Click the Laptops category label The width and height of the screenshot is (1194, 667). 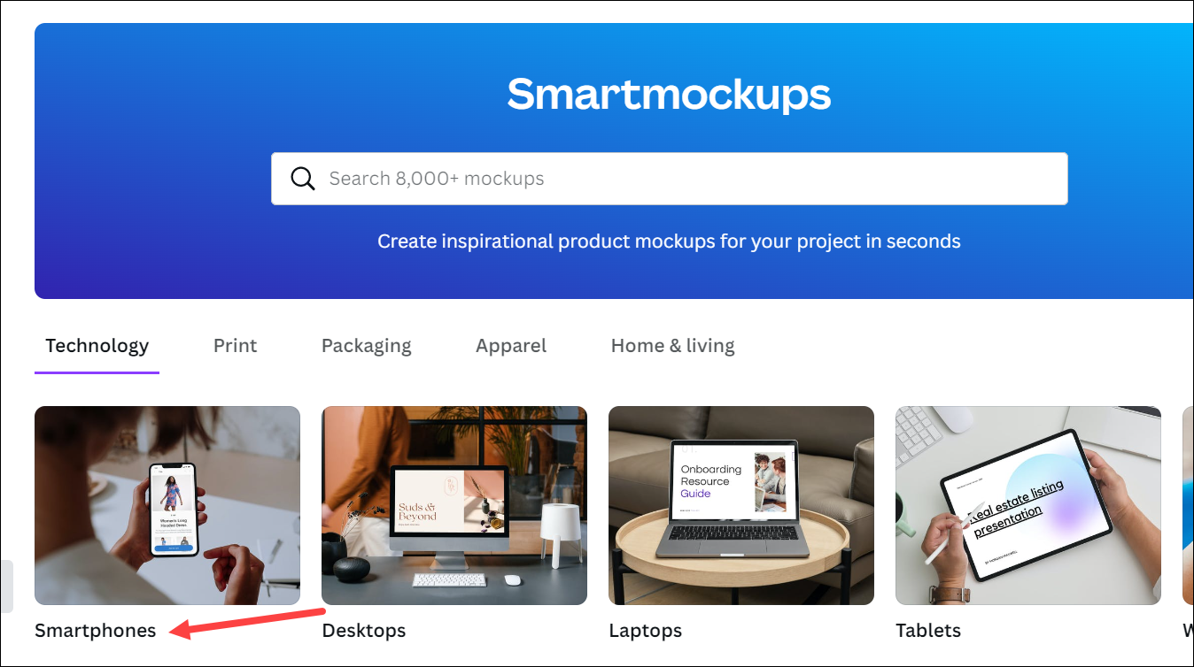646,631
